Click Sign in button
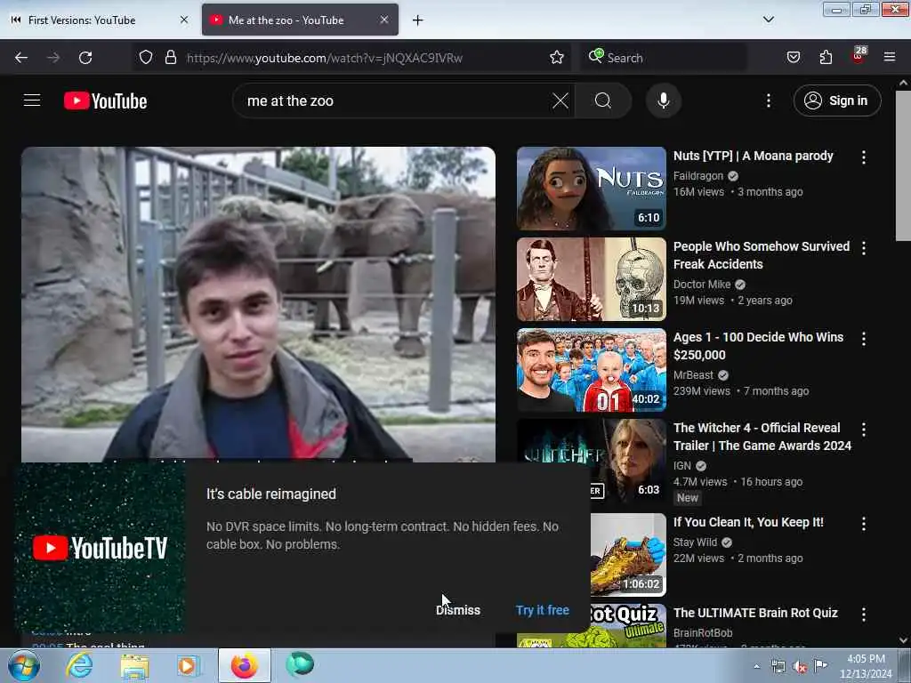The height and width of the screenshot is (683, 911). coord(837,100)
